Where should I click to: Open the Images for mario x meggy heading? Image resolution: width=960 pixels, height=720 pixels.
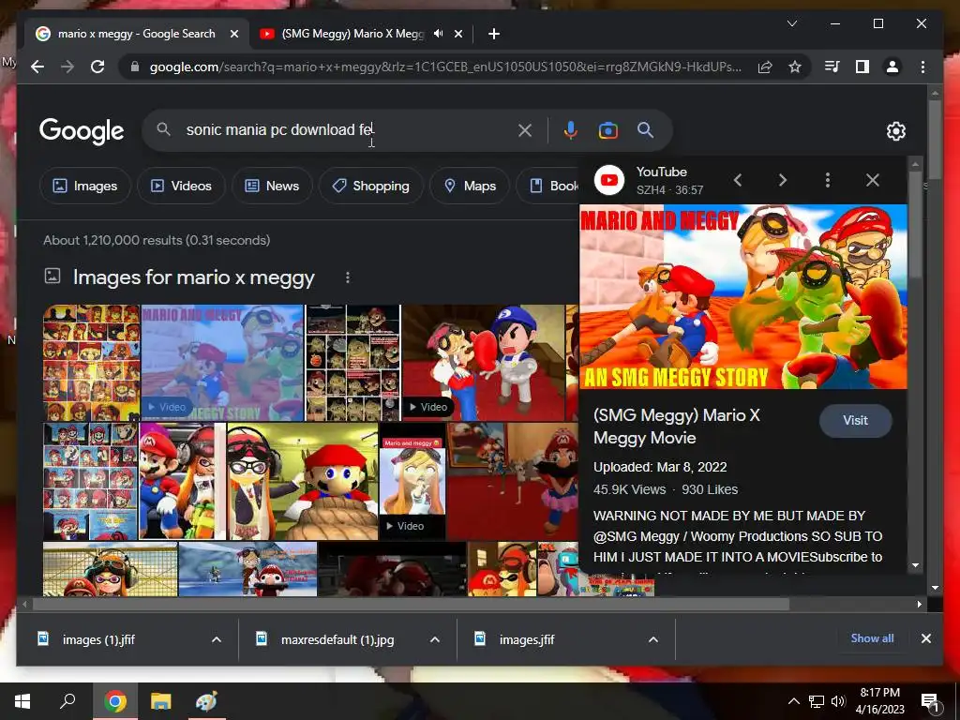[193, 277]
